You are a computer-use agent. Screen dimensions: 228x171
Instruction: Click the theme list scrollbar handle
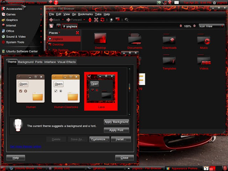pyautogui.click(x=129, y=87)
